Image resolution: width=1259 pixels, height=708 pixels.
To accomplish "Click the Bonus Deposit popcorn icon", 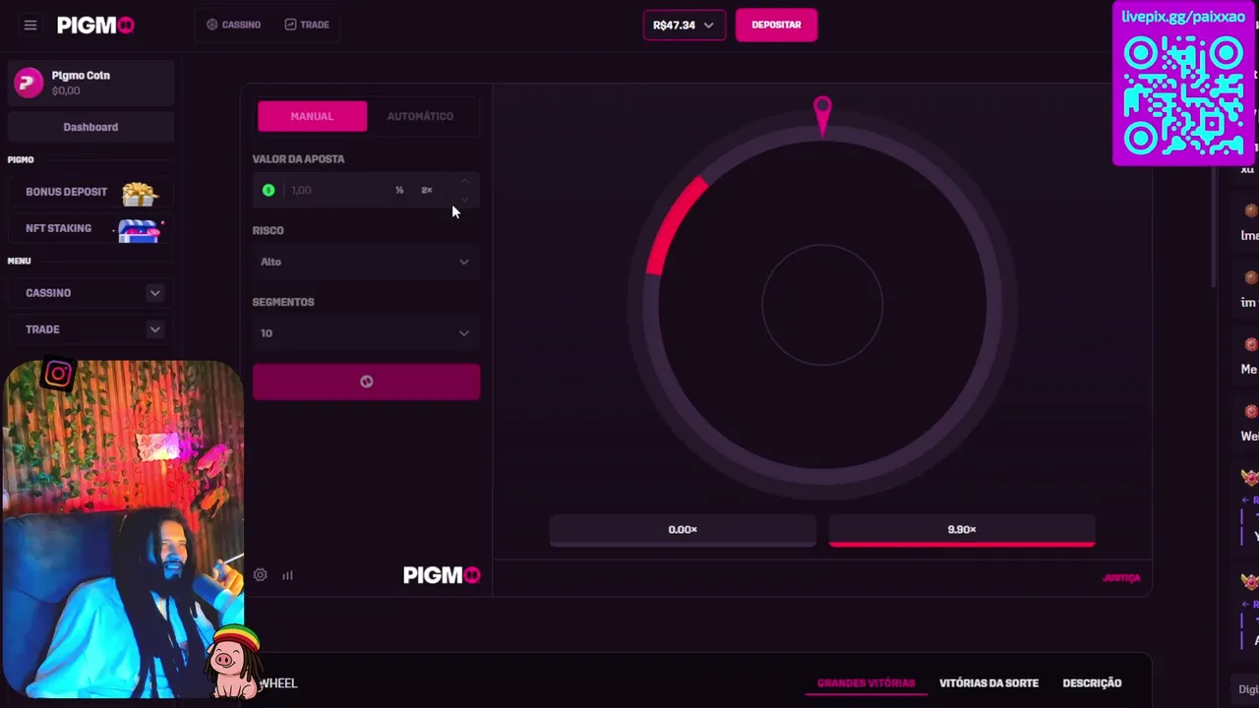I will click(140, 193).
